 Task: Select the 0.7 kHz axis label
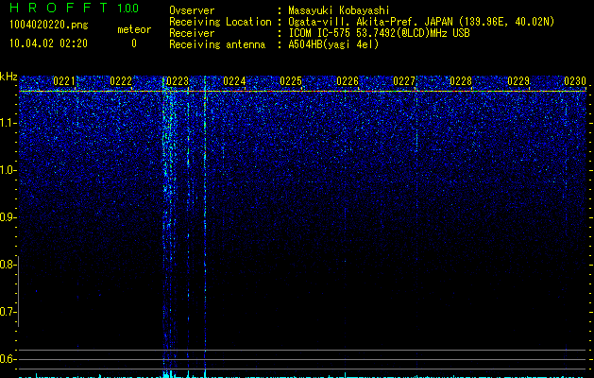[8, 312]
